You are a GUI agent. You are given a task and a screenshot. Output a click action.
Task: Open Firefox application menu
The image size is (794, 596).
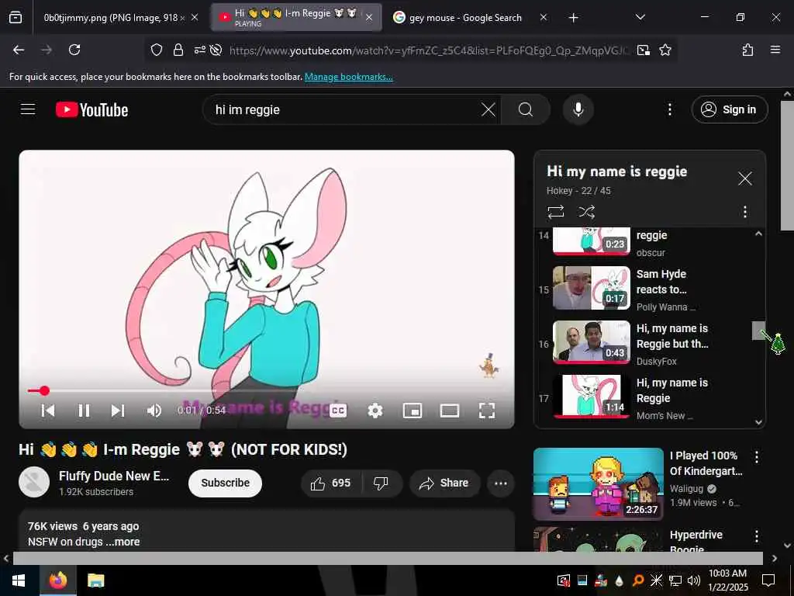(775, 50)
